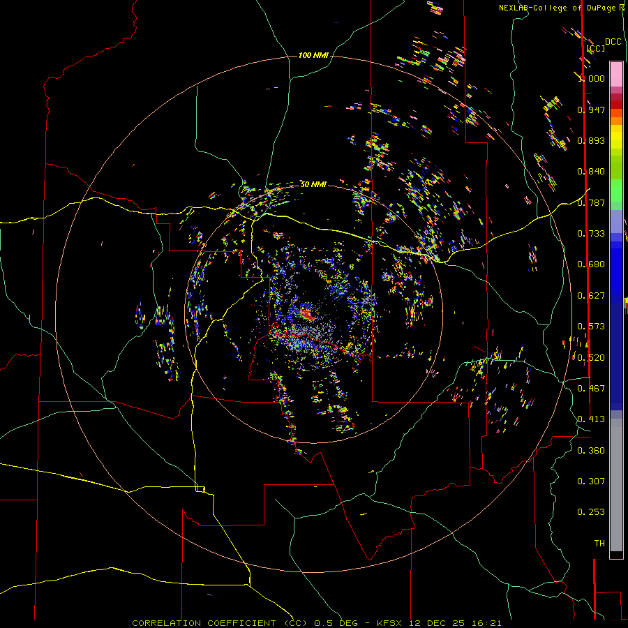Viewport: 628px width, 628px height.
Task: Click the 0.573 scale value
Action: tap(591, 327)
